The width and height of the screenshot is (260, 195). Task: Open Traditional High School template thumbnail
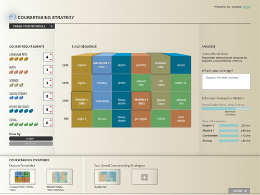[60, 177]
